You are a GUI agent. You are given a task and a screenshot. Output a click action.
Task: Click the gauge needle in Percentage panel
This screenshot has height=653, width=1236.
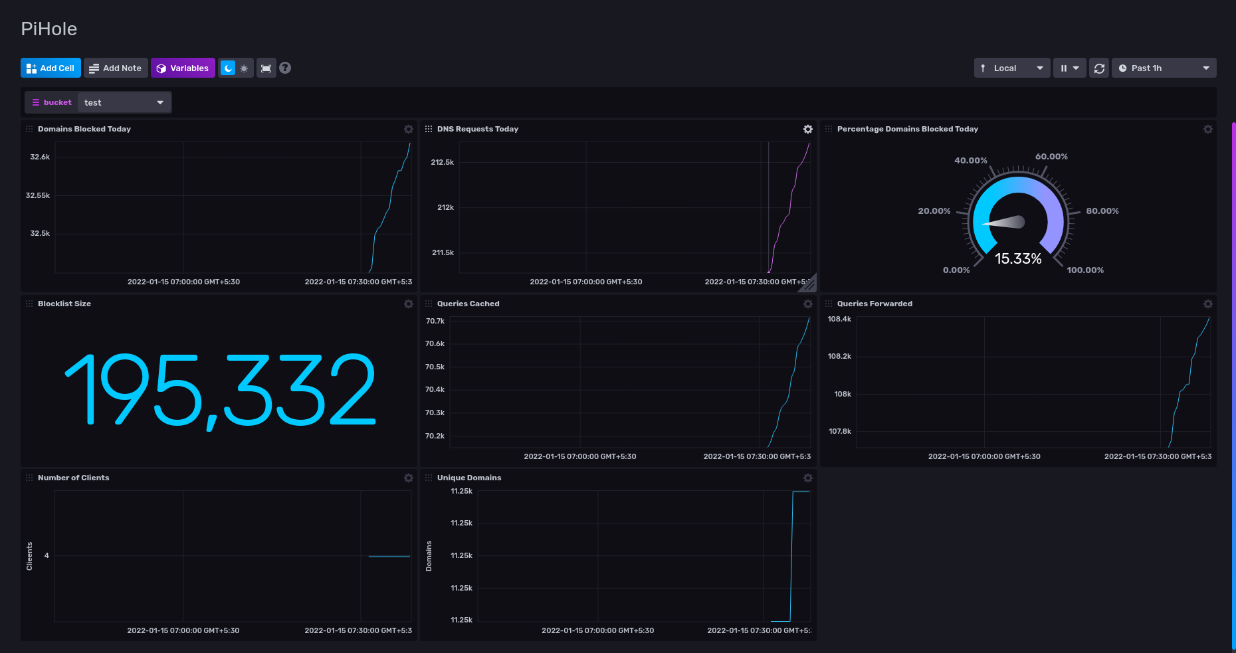(x=1003, y=222)
